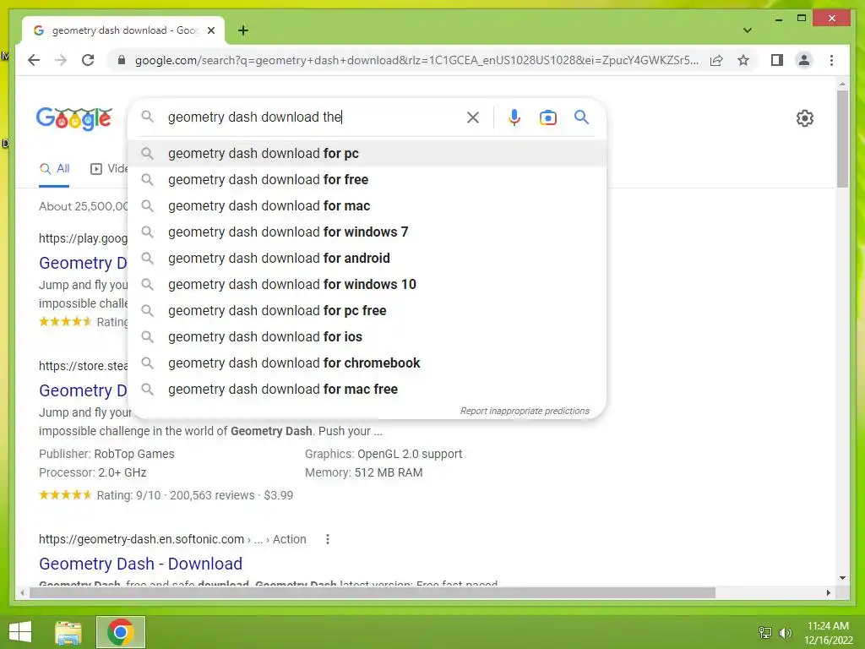Click the browser forward arrow

pos(61,60)
